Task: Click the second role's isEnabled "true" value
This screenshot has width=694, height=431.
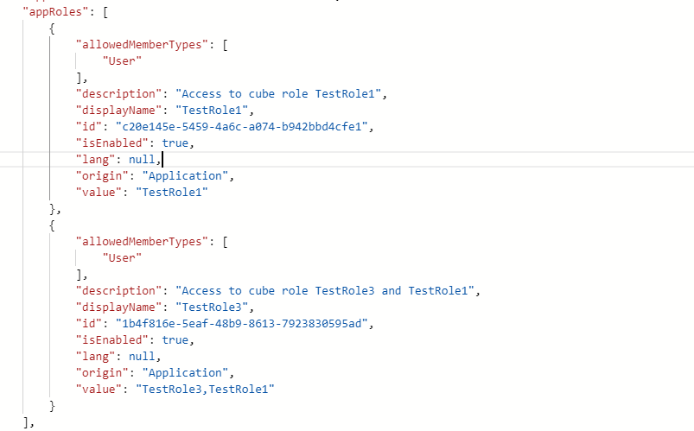Action: click(x=175, y=339)
